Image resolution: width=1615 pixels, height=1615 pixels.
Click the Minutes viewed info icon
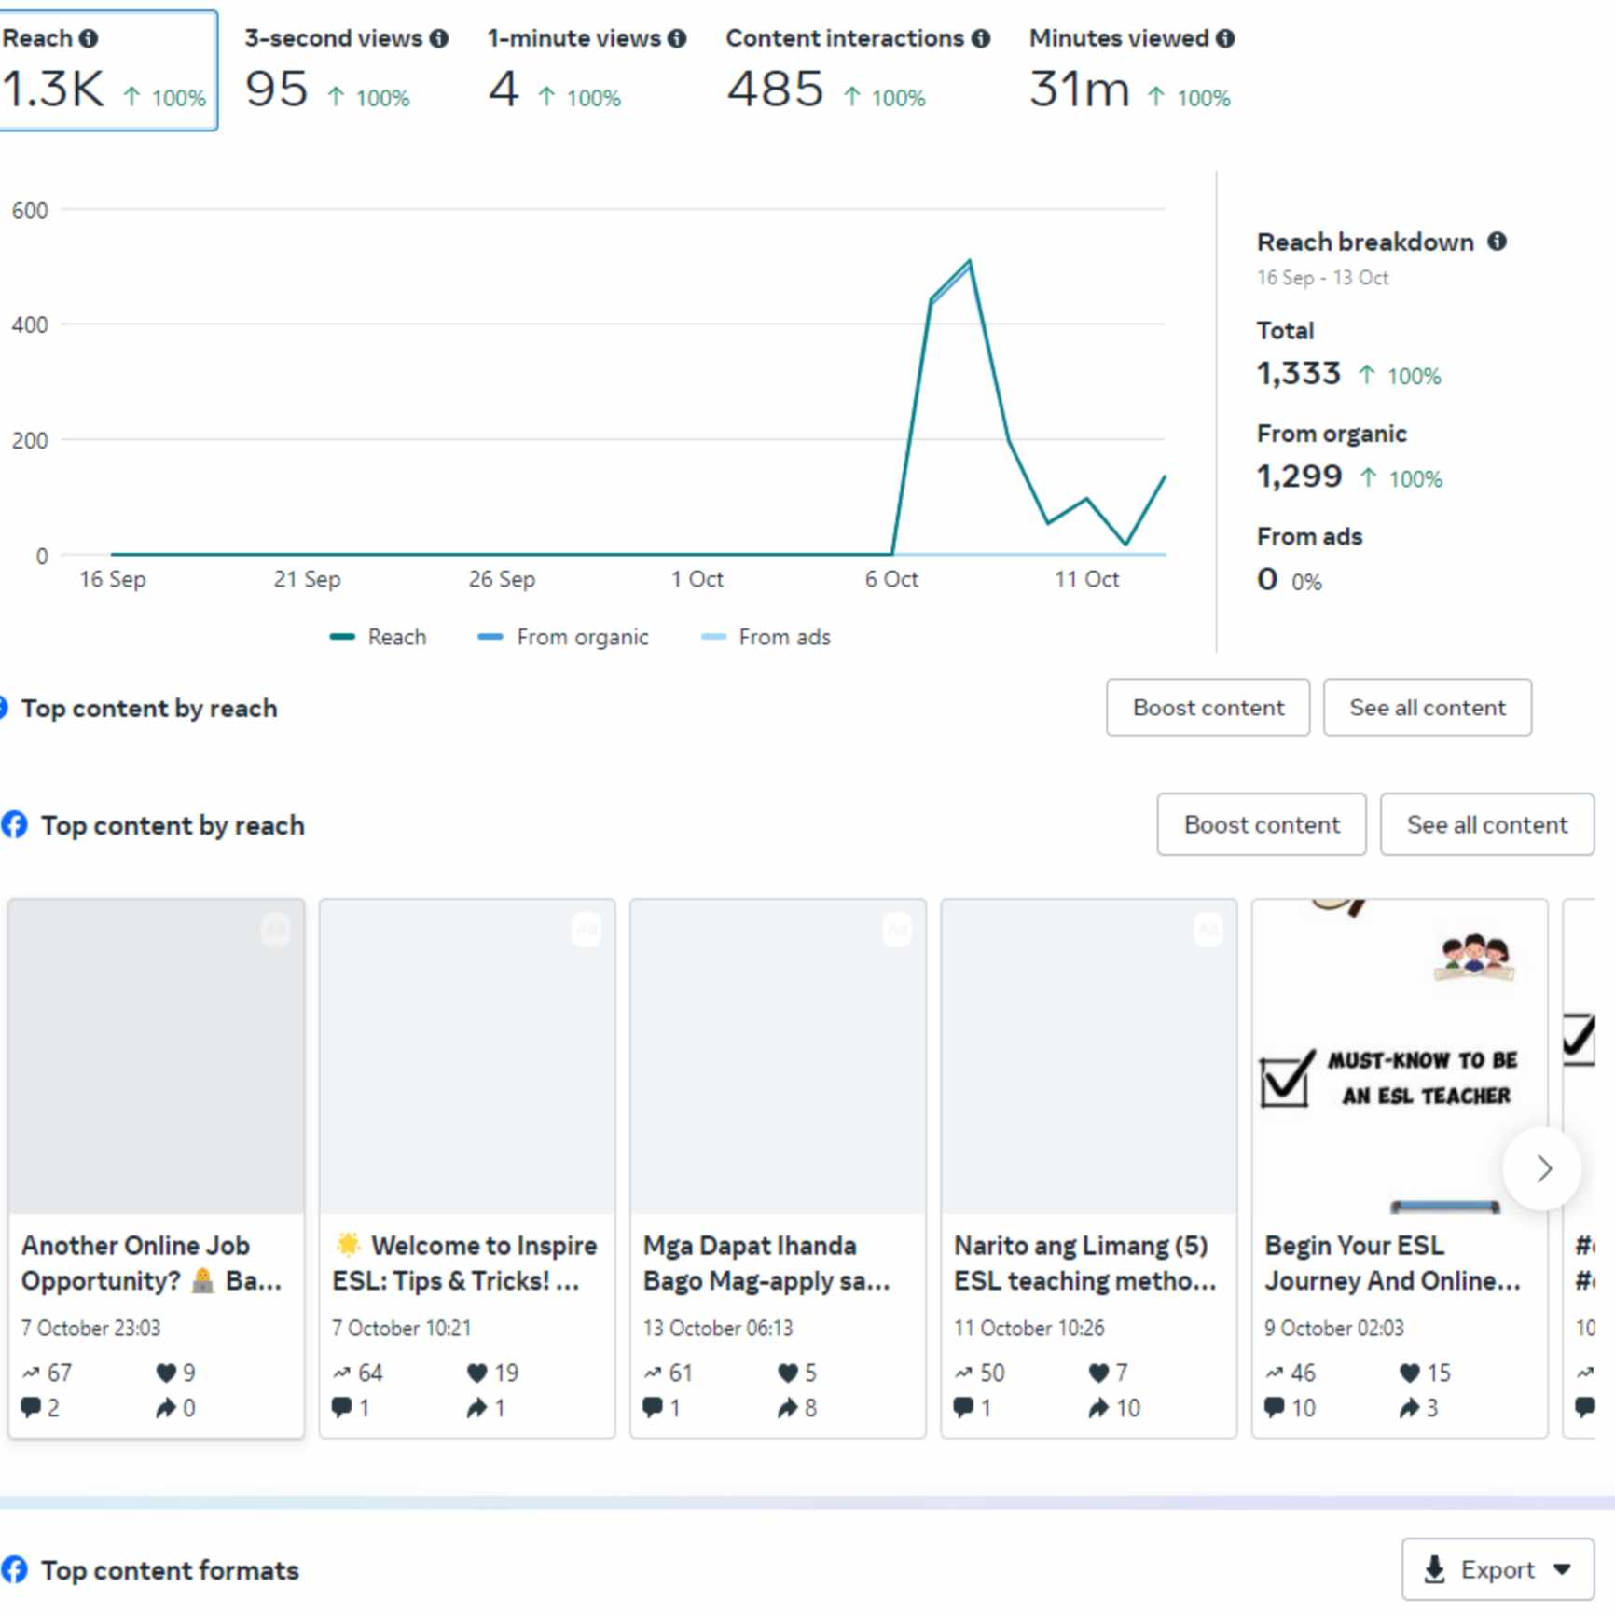(x=1225, y=38)
